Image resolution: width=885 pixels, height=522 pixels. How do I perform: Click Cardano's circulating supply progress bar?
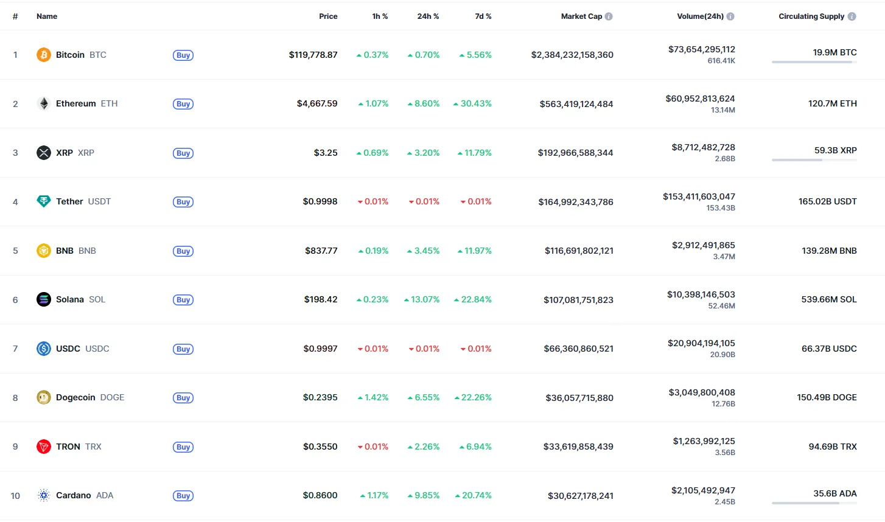tap(814, 503)
